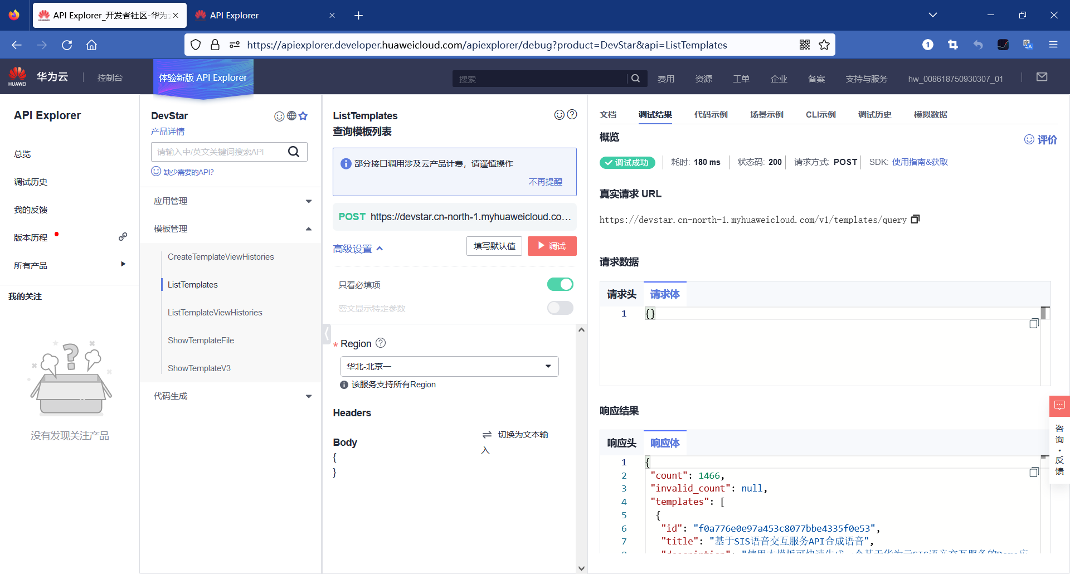This screenshot has height=574, width=1070.
Task: Collapse the 模板管理 section
Action: (230, 229)
